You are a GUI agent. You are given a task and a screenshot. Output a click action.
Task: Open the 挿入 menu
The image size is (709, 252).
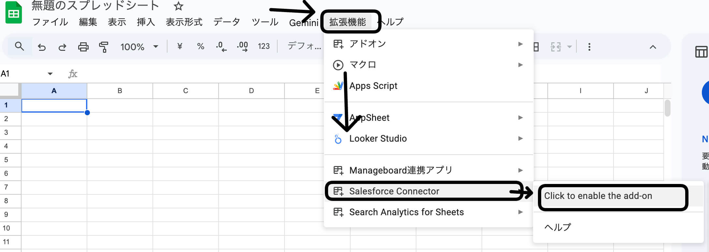(146, 22)
